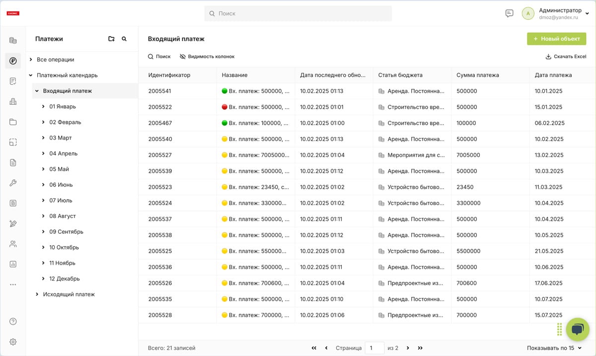Toggle Видимость колонок column visibility
The height and width of the screenshot is (356, 596).
coord(207,57)
